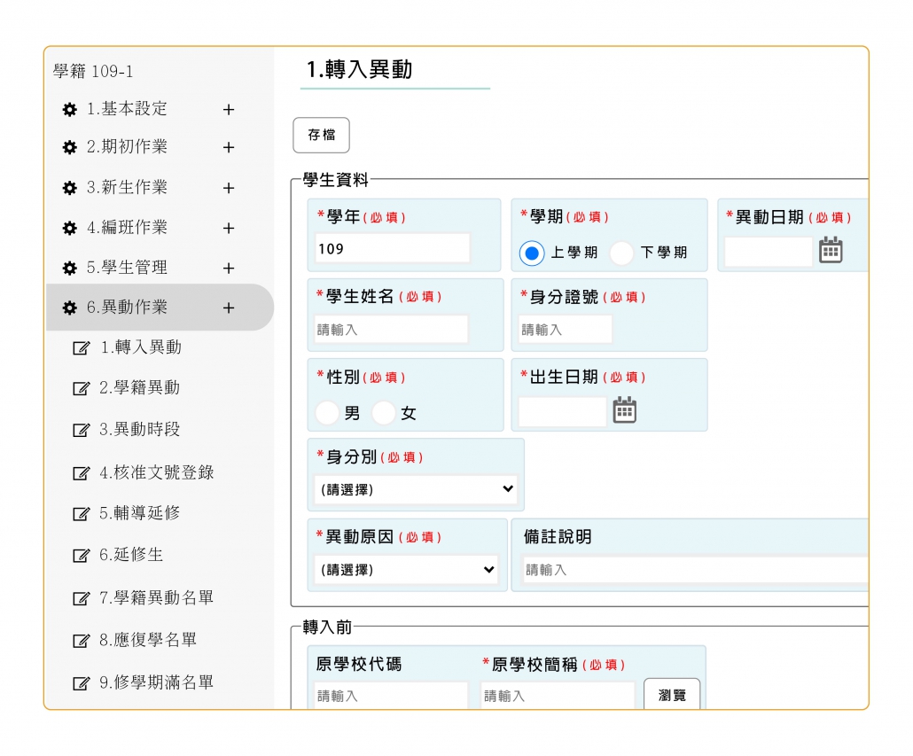
Task: Click the 瀏覽 browse button
Action: point(672,694)
